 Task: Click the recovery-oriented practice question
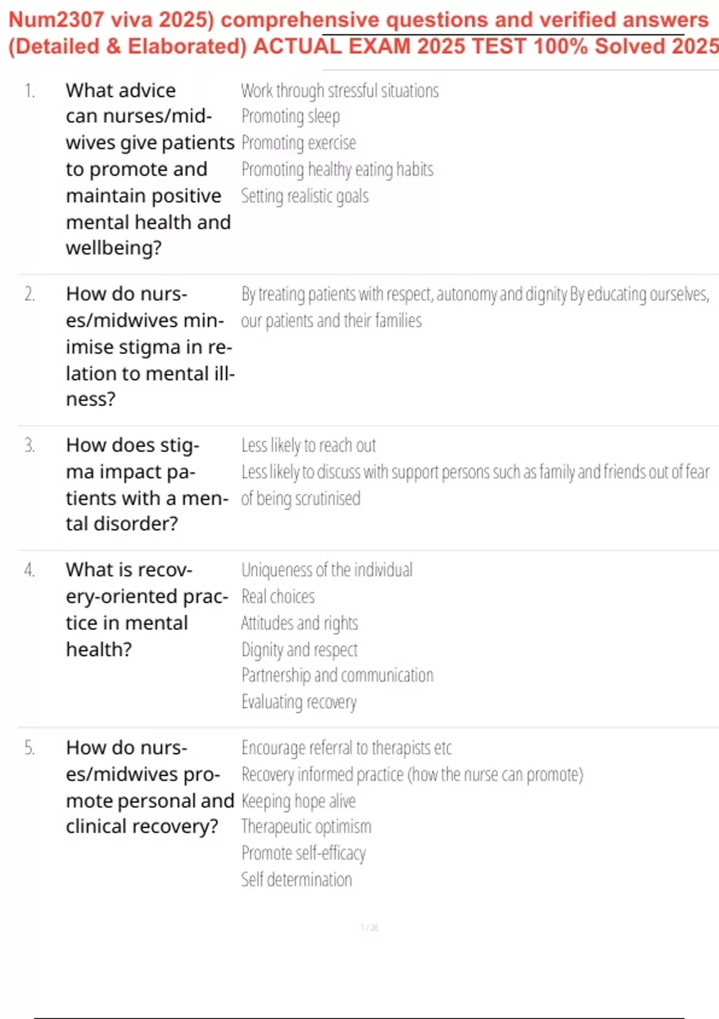[x=146, y=610]
